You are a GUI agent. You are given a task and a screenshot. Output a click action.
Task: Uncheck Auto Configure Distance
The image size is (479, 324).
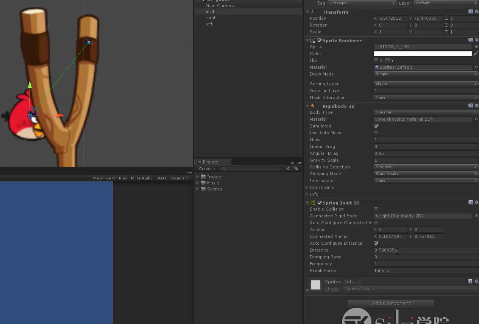coord(376,243)
